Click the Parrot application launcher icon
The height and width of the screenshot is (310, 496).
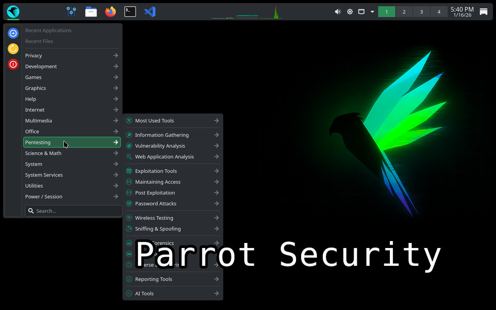tap(13, 11)
